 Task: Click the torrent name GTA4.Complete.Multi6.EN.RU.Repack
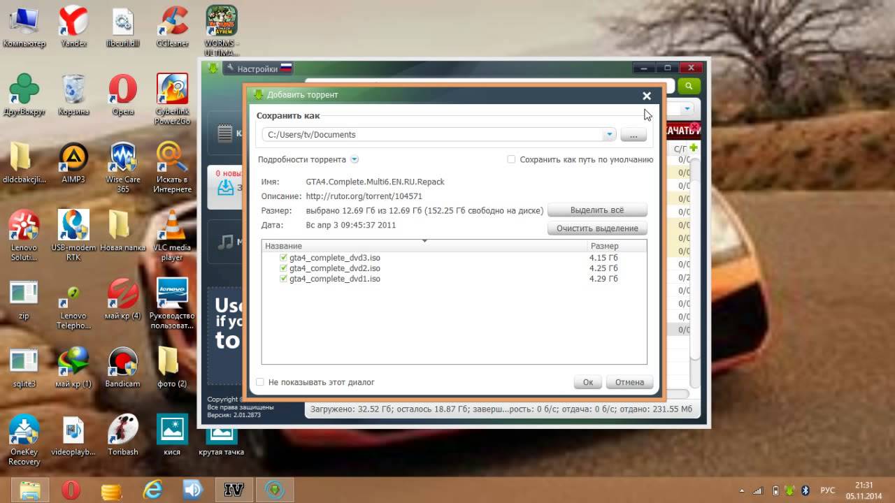click(x=375, y=182)
